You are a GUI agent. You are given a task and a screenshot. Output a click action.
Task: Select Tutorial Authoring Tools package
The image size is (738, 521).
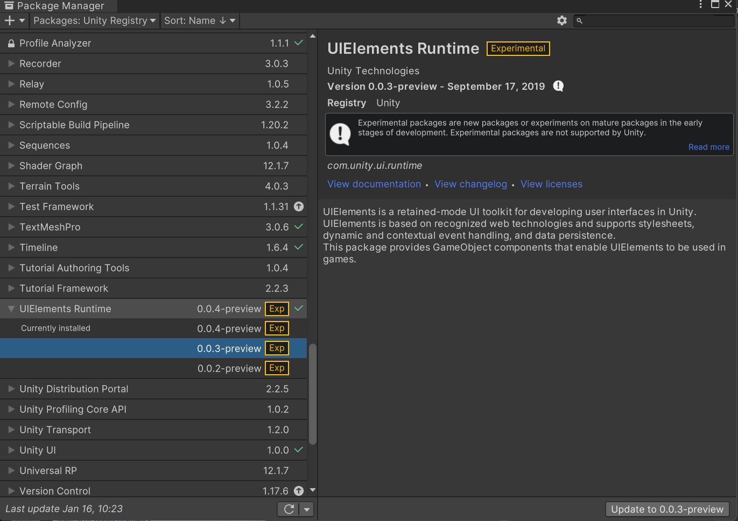[153, 268]
